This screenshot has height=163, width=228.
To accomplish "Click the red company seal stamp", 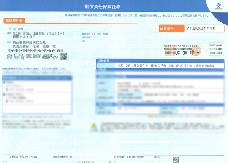I will (196, 50).
